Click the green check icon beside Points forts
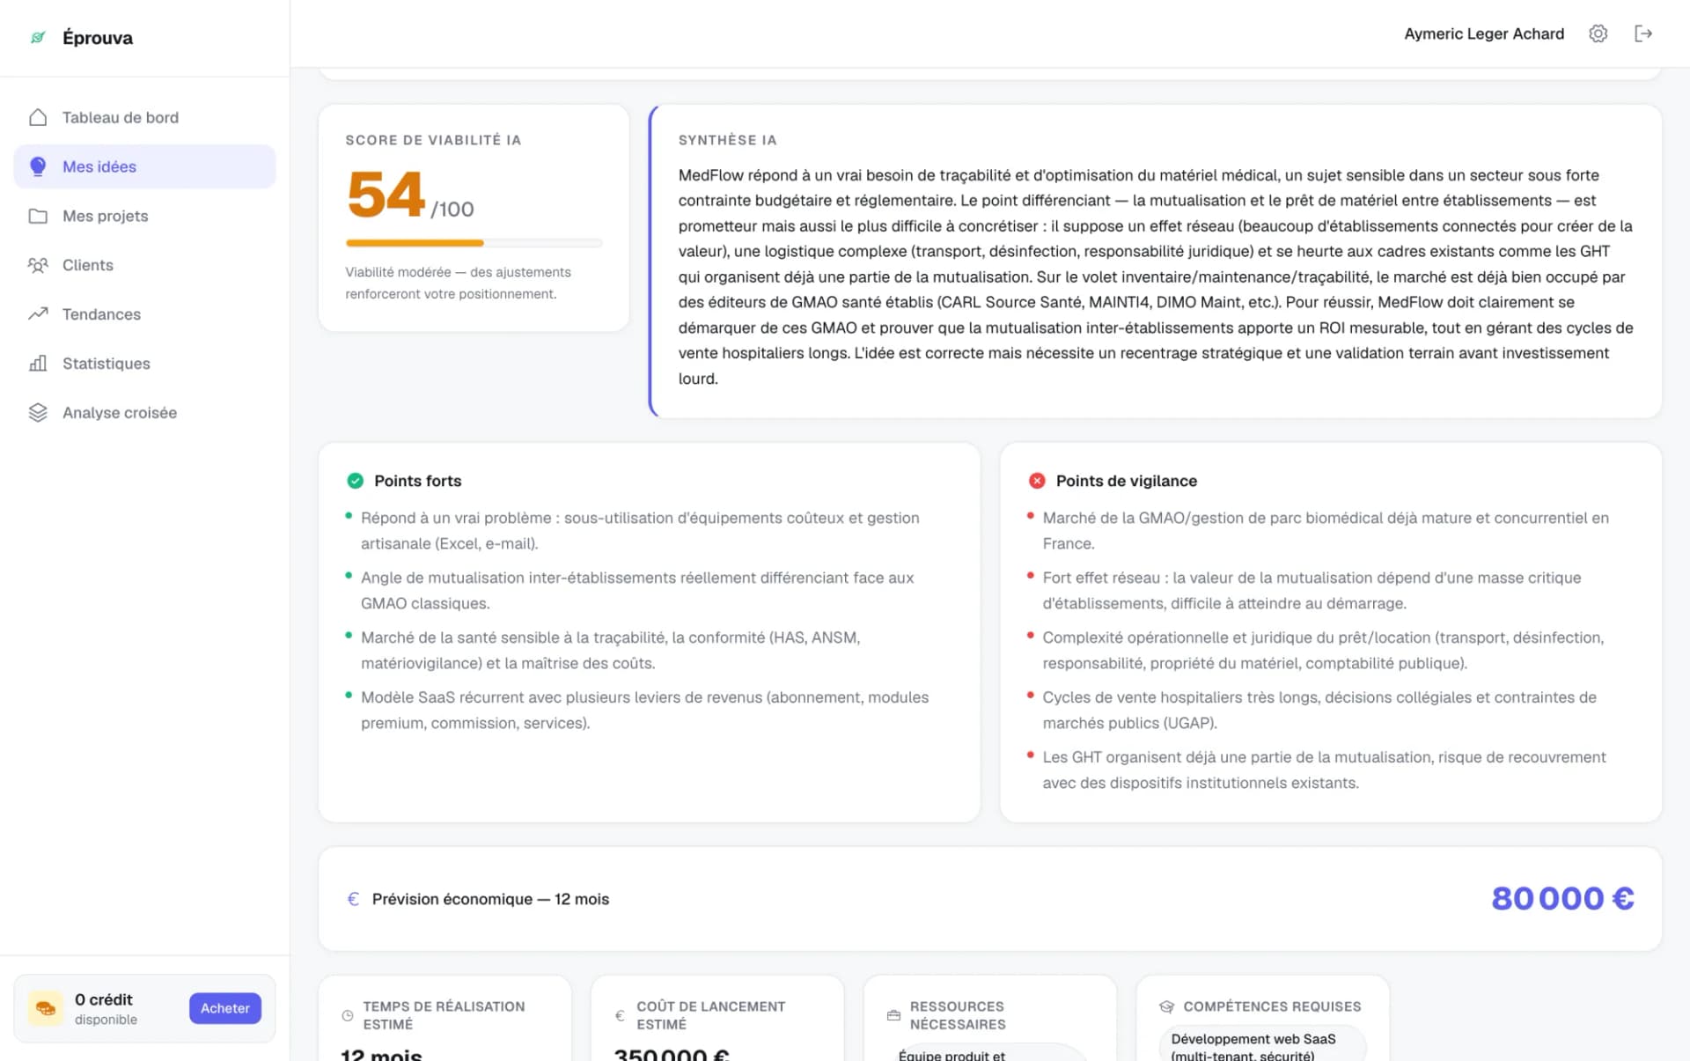Image resolution: width=1690 pixels, height=1061 pixels. [x=355, y=481]
